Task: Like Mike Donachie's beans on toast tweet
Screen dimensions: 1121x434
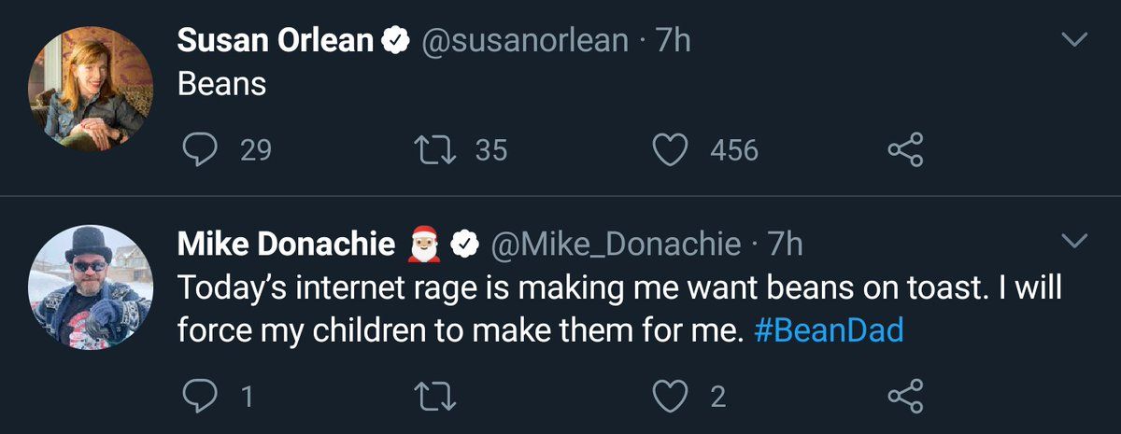Action: (x=669, y=398)
